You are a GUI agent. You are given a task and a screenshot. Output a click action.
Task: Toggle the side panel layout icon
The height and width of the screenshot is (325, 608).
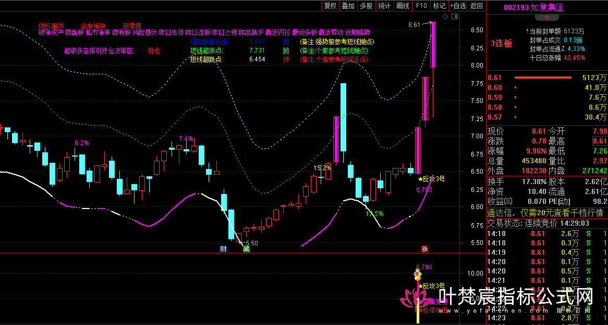(455, 16)
